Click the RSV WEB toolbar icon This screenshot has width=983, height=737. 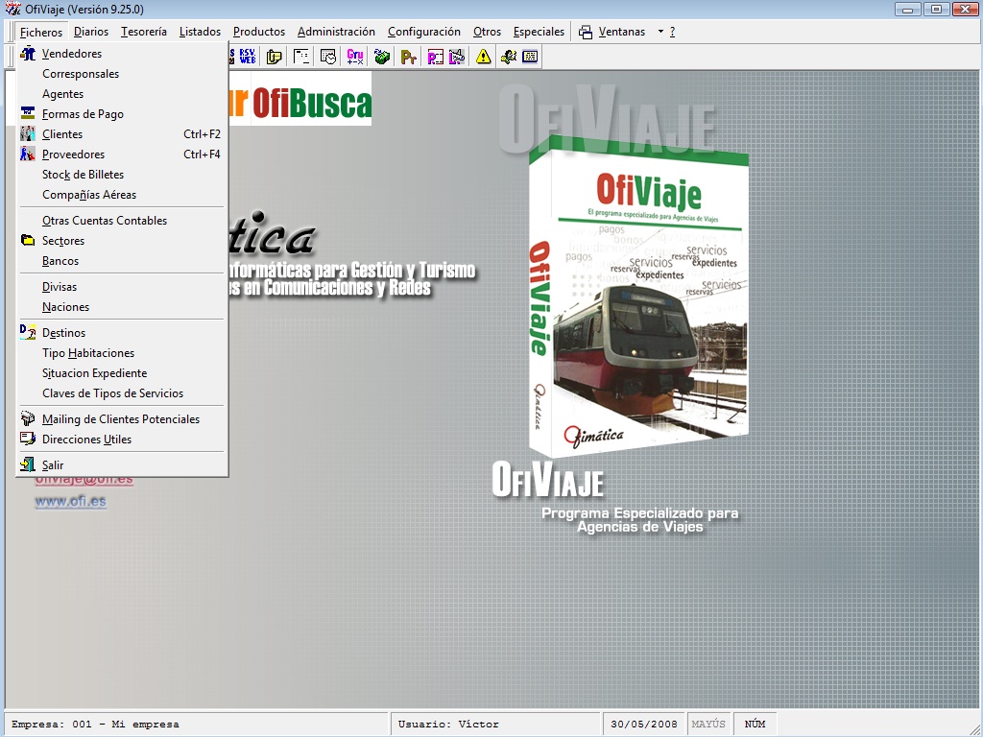point(248,57)
